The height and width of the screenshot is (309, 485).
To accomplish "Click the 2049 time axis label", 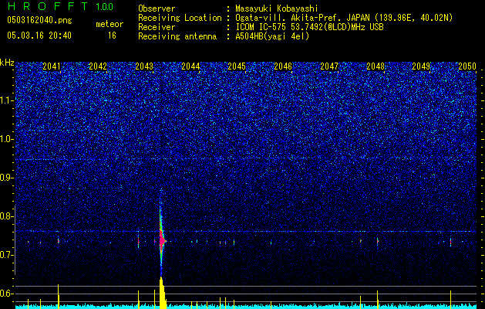I will 421,66.
